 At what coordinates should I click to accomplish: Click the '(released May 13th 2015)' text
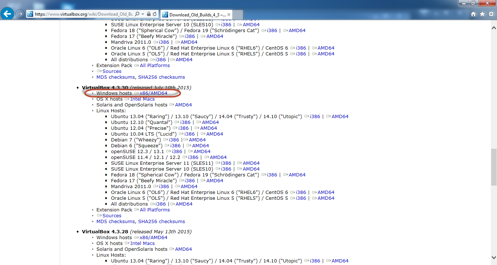pos(161,232)
